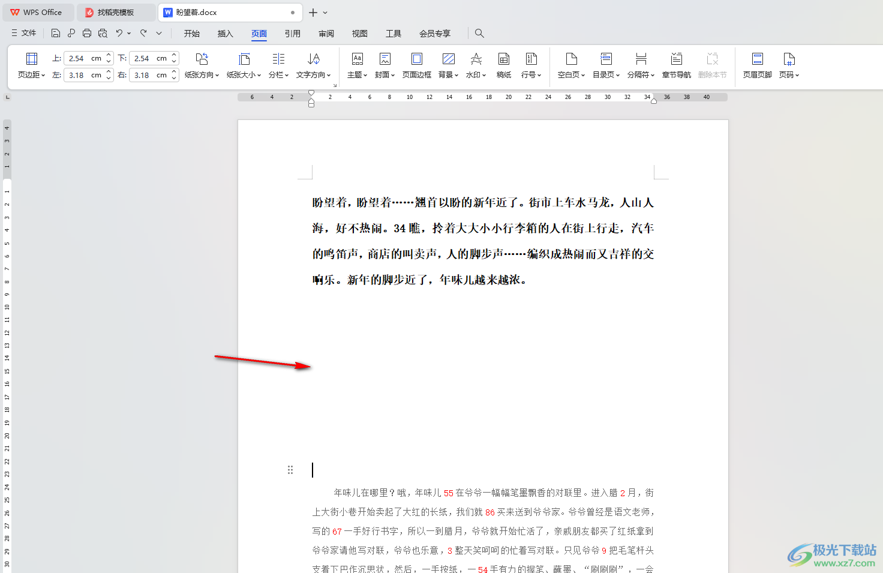Expand the quick access toolbar customize arrow

[x=159, y=34]
